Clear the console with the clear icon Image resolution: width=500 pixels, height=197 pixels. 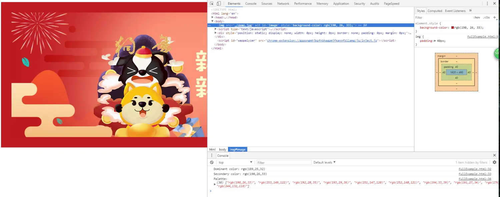[212, 162]
